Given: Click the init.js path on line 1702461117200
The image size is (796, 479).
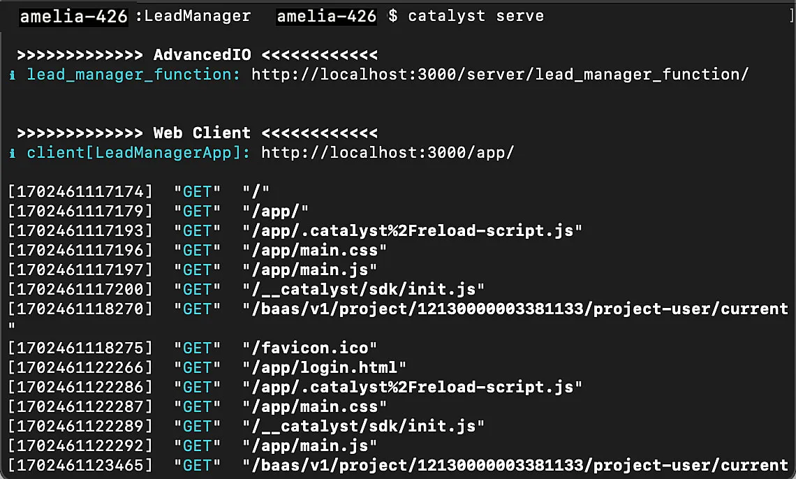Looking at the screenshot, I should click(x=364, y=289).
